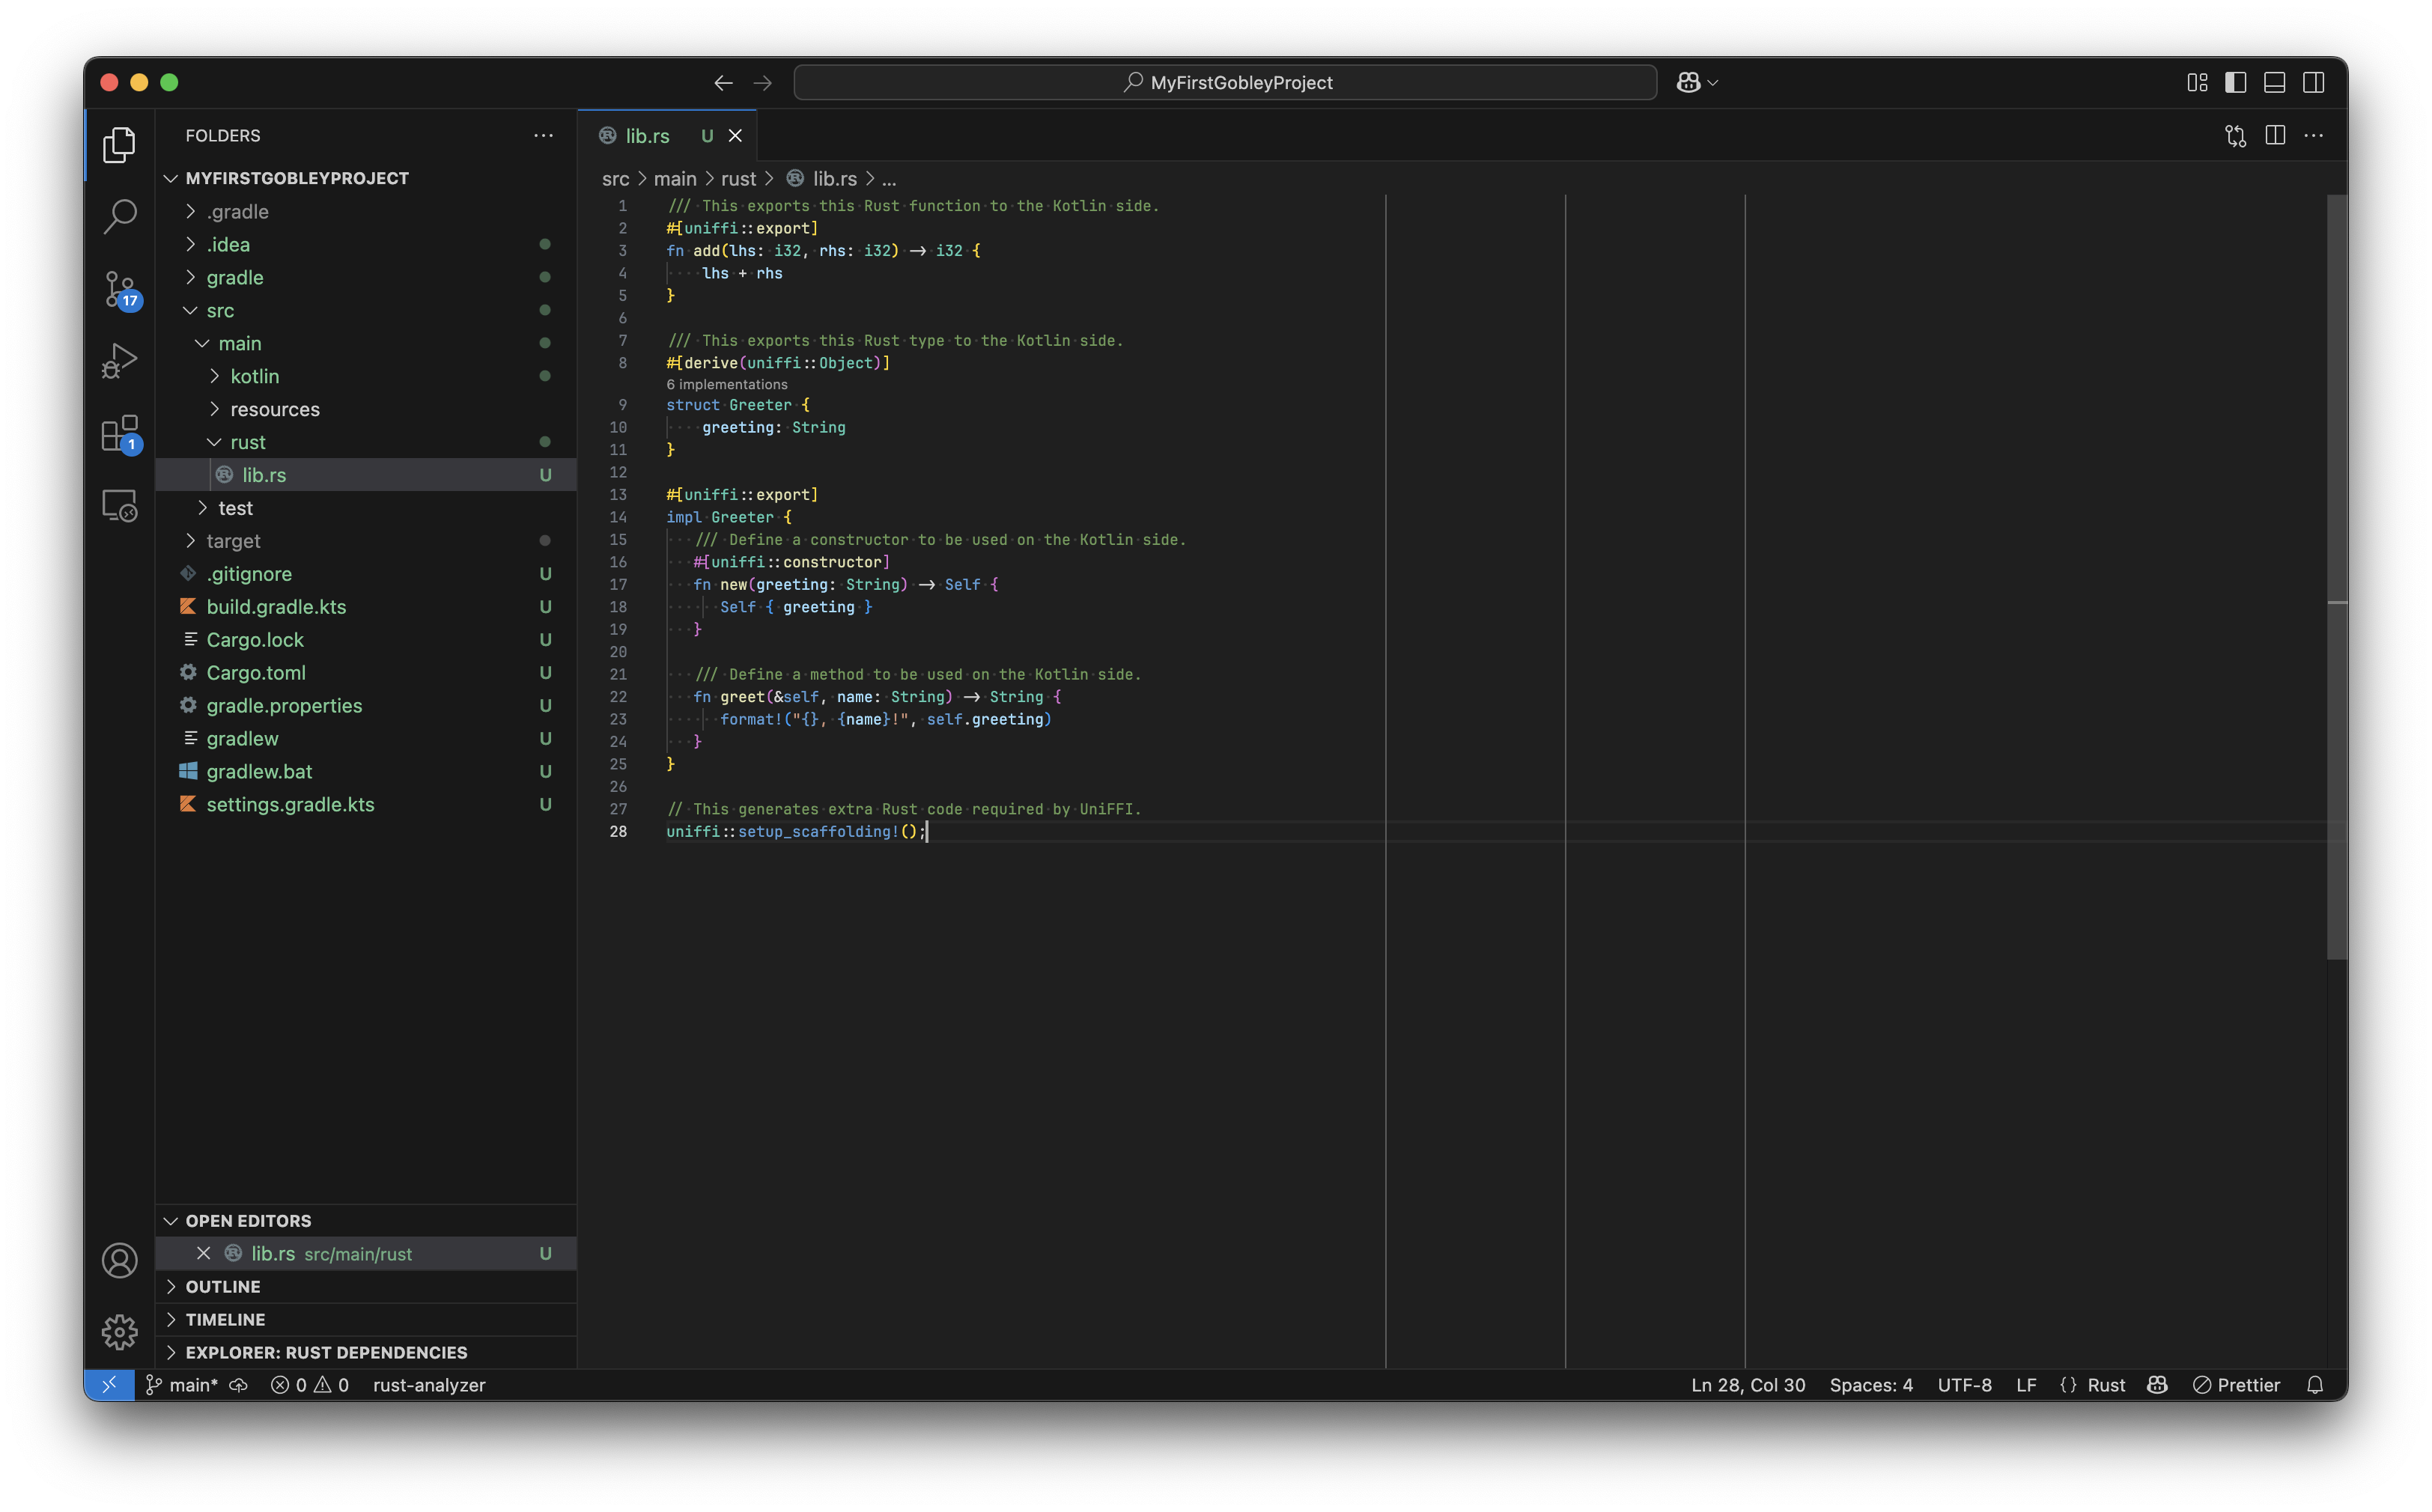The height and width of the screenshot is (1512, 2432).
Task: Open Remote Explorer icon
Action: pos(119,506)
